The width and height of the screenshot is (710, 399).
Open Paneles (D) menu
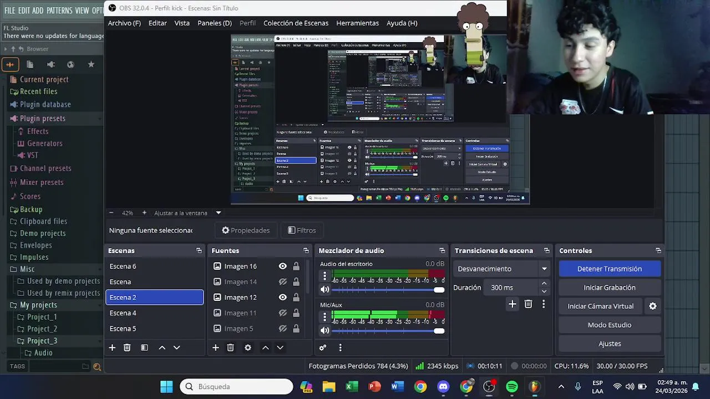(x=215, y=23)
